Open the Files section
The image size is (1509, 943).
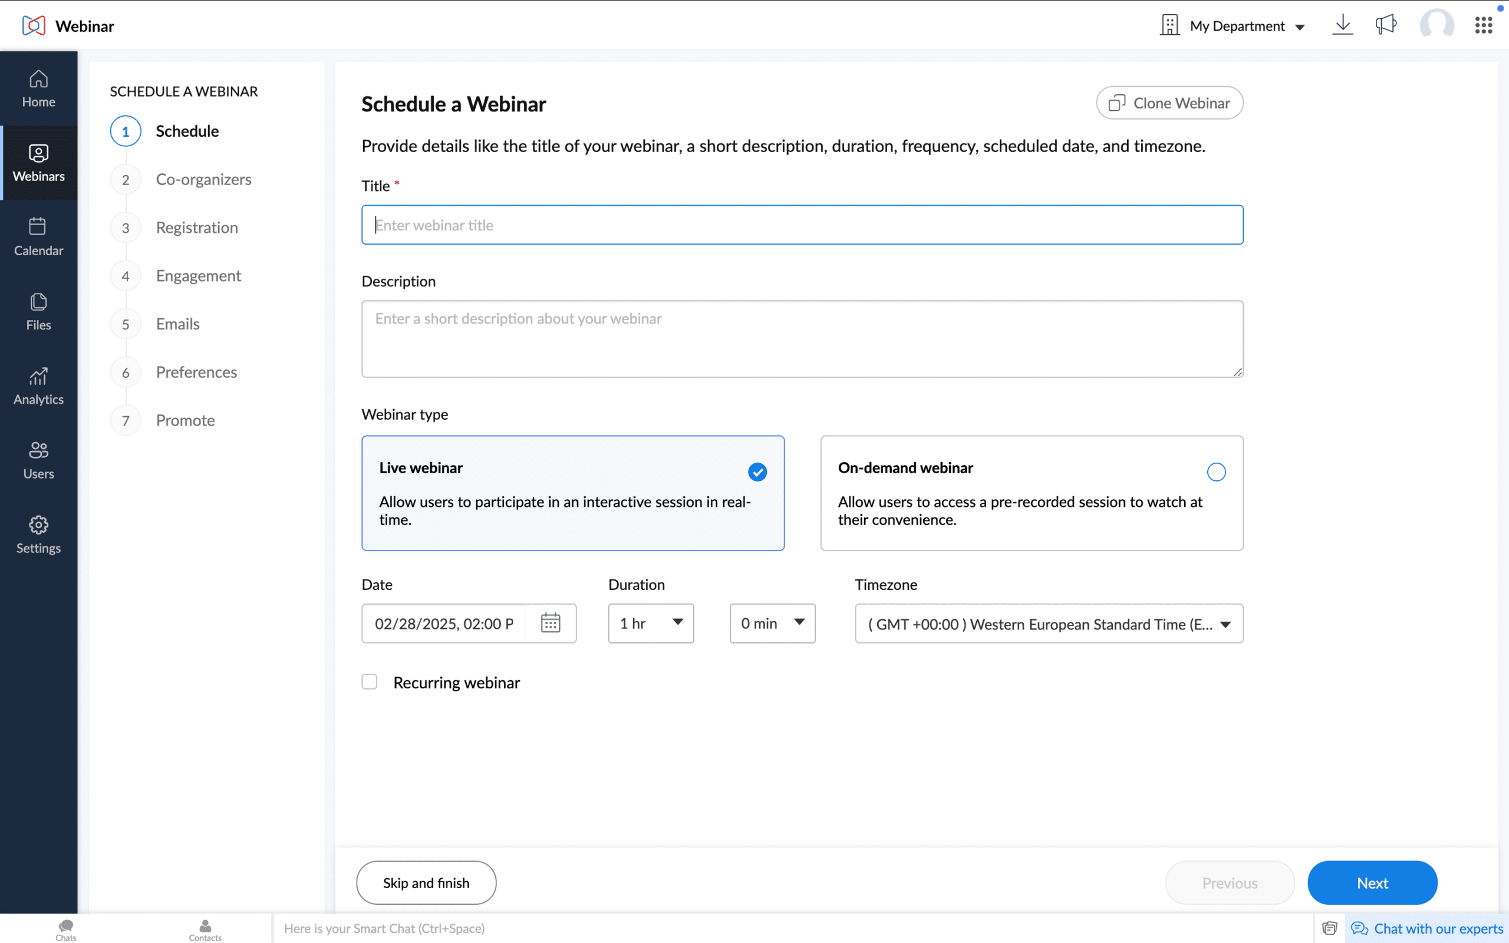point(38,311)
